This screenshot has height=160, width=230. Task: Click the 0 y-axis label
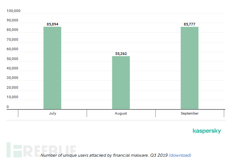[x=8, y=107]
